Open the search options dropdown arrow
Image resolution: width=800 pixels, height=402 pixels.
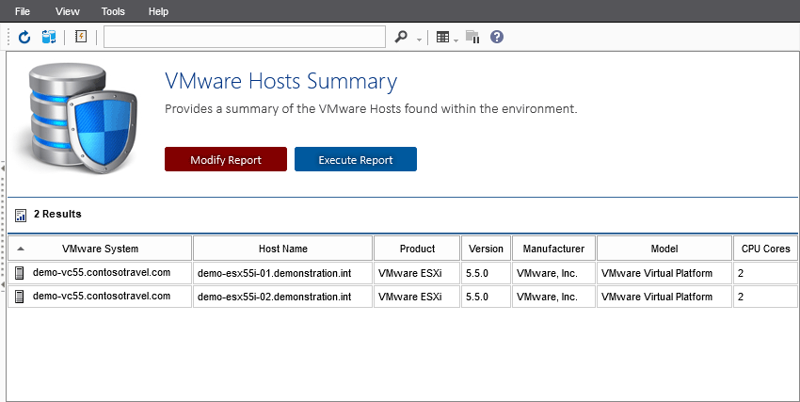419,40
